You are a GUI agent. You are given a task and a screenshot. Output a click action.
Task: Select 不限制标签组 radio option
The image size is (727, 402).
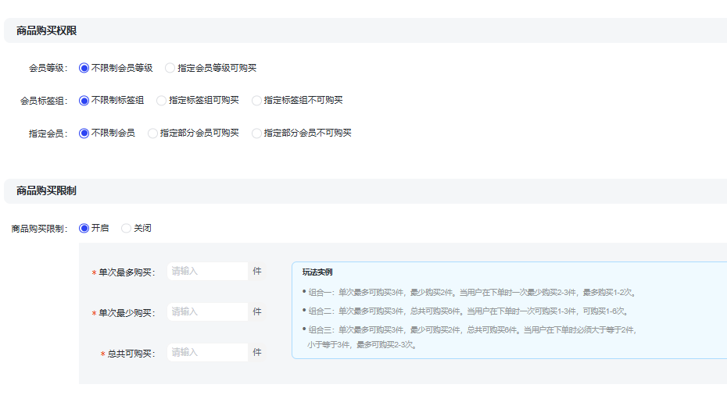(84, 100)
